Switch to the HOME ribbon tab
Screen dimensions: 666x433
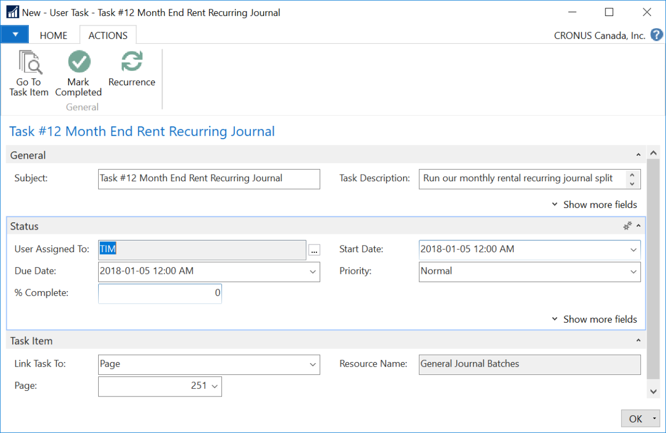(x=54, y=35)
